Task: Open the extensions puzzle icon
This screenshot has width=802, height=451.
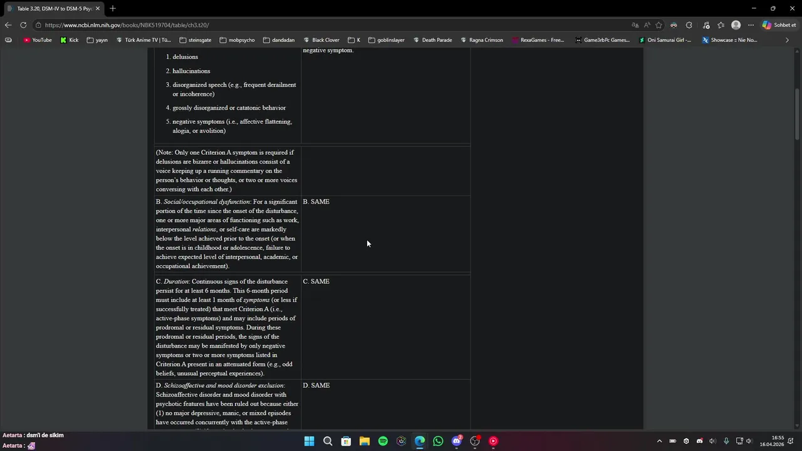Action: click(x=689, y=25)
